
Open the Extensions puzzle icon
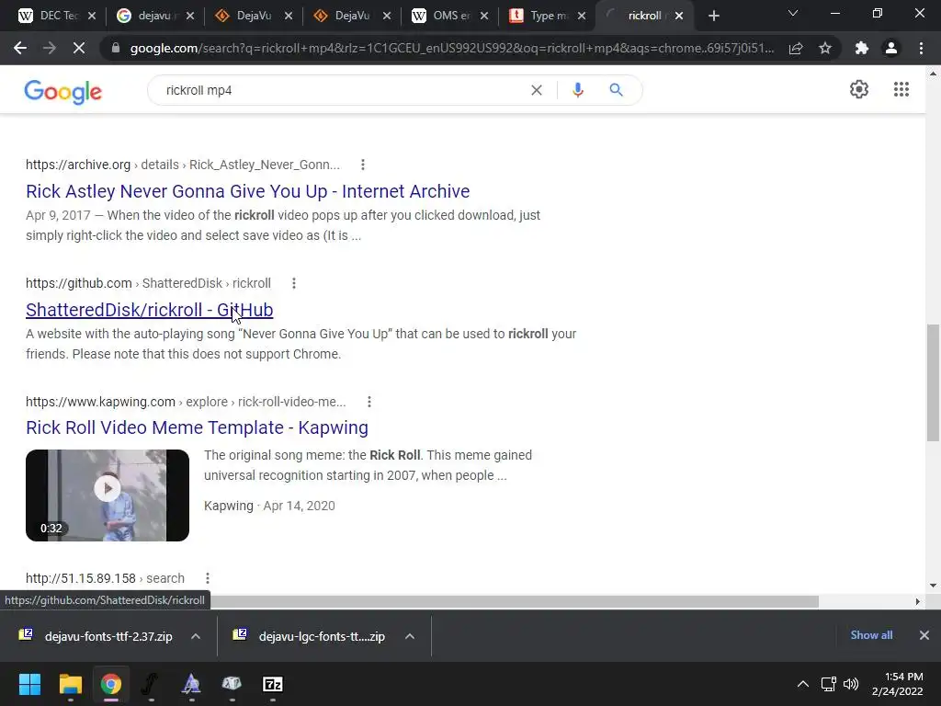point(862,48)
